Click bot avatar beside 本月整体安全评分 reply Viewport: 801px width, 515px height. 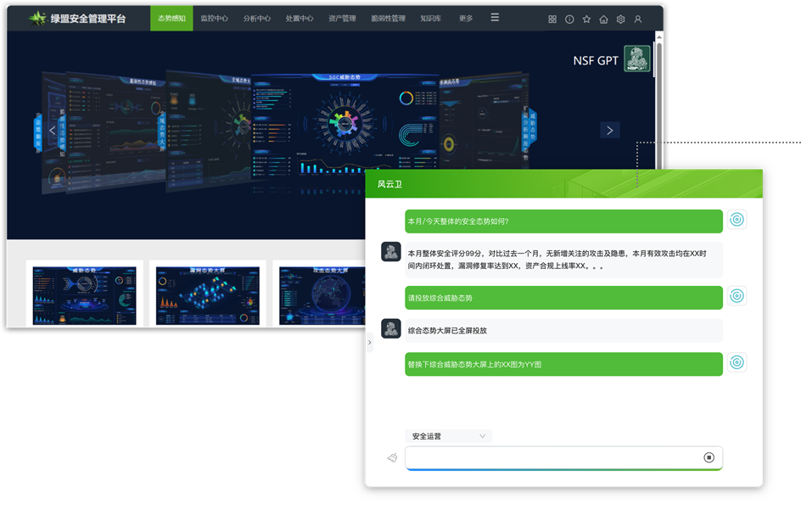tap(391, 251)
